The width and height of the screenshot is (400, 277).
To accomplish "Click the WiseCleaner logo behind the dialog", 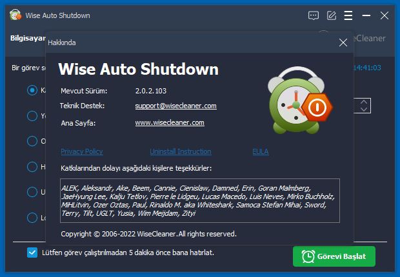I will pos(369,38).
